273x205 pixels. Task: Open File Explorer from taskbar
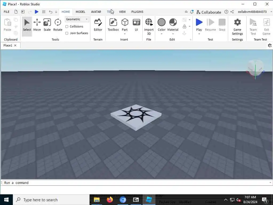coord(97,200)
